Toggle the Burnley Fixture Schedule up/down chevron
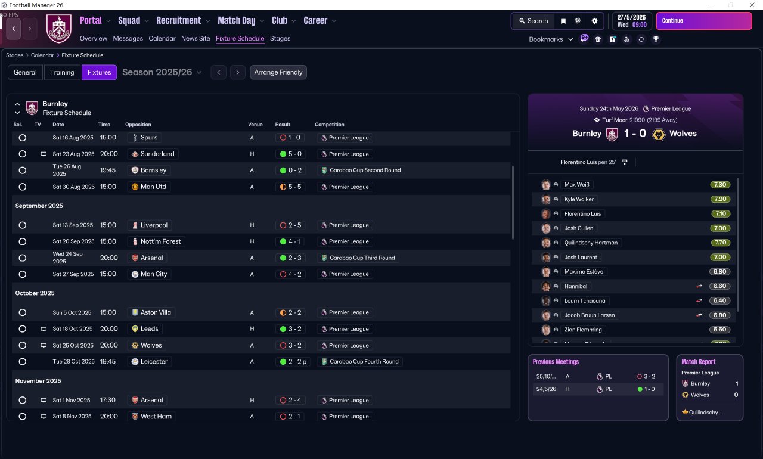 (17, 108)
